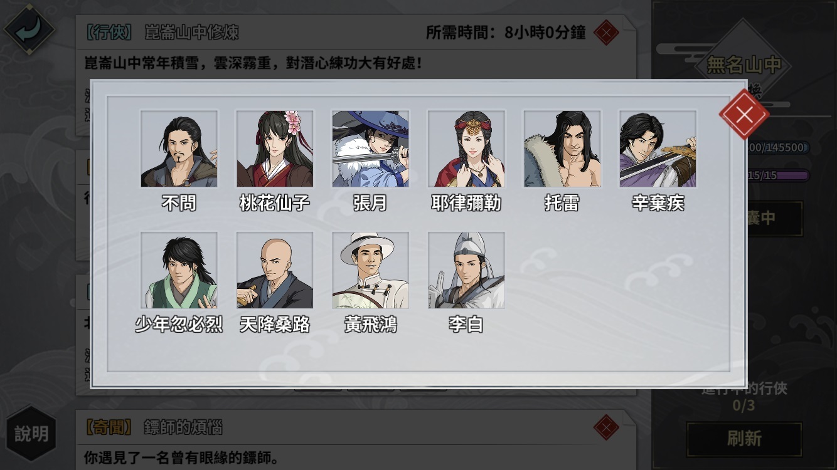Tap the back arrow icon
The height and width of the screenshot is (470, 837).
[29, 29]
